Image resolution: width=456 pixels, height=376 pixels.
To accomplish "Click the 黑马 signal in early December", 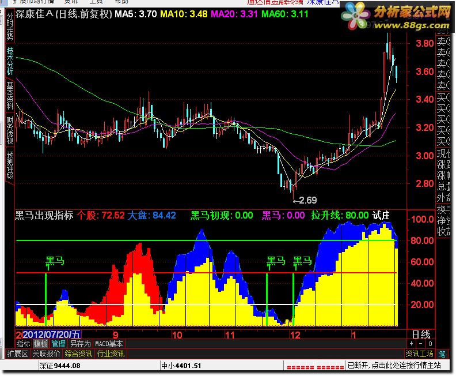I will (x=302, y=261).
